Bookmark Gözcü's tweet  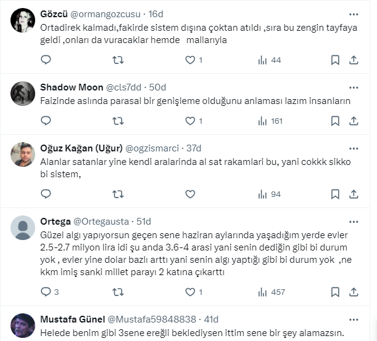point(335,60)
